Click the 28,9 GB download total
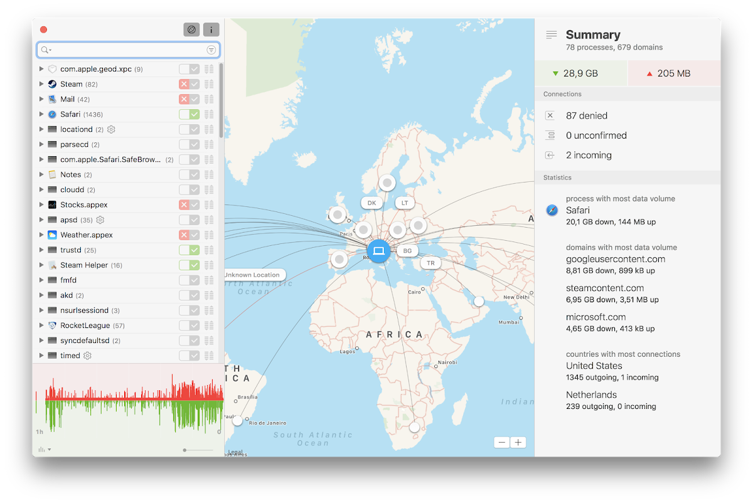 click(x=580, y=73)
